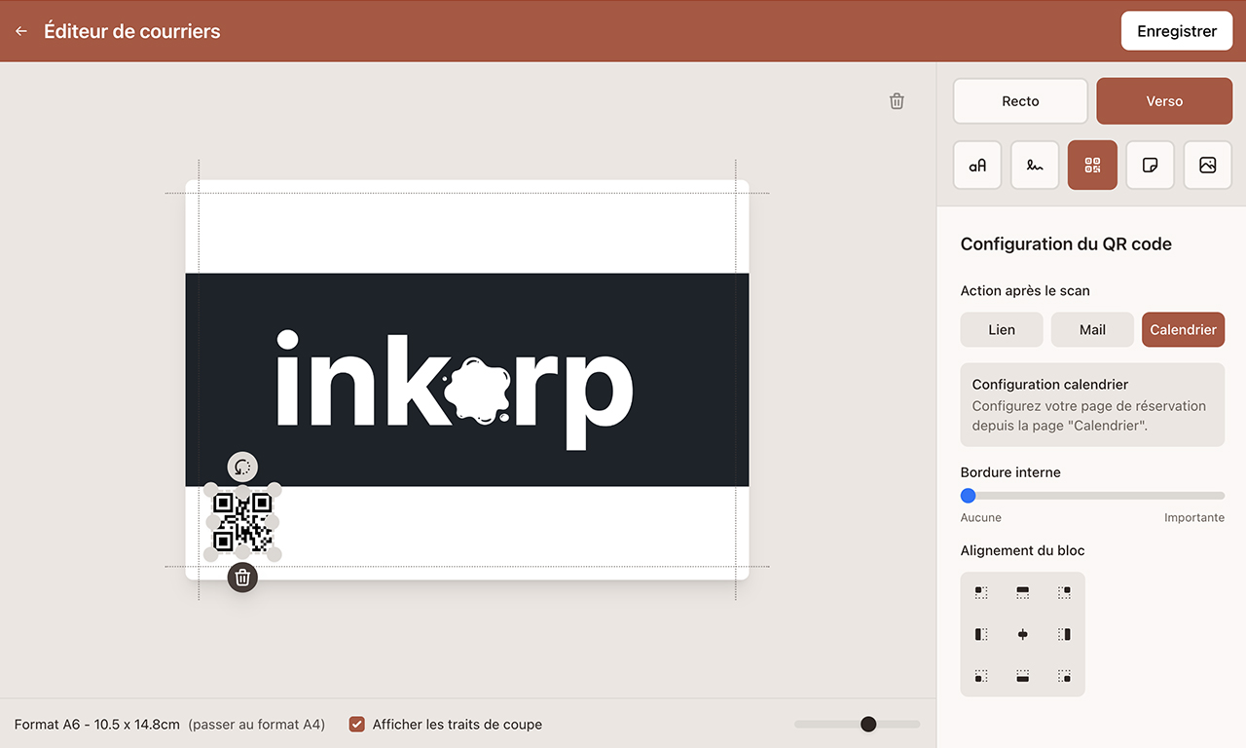Switch to the Recto tab
The image size is (1246, 748).
[1020, 101]
